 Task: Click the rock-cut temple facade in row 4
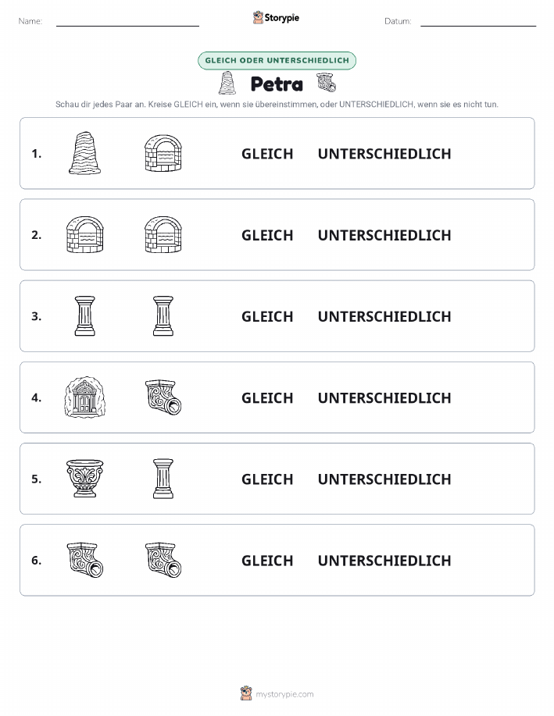(x=85, y=397)
